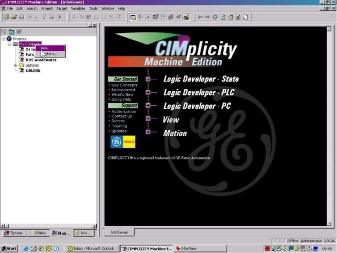Viewport: 337px width, 253px height.
Task: Click the InfoViewer Home icon
Action: click(x=231, y=17)
